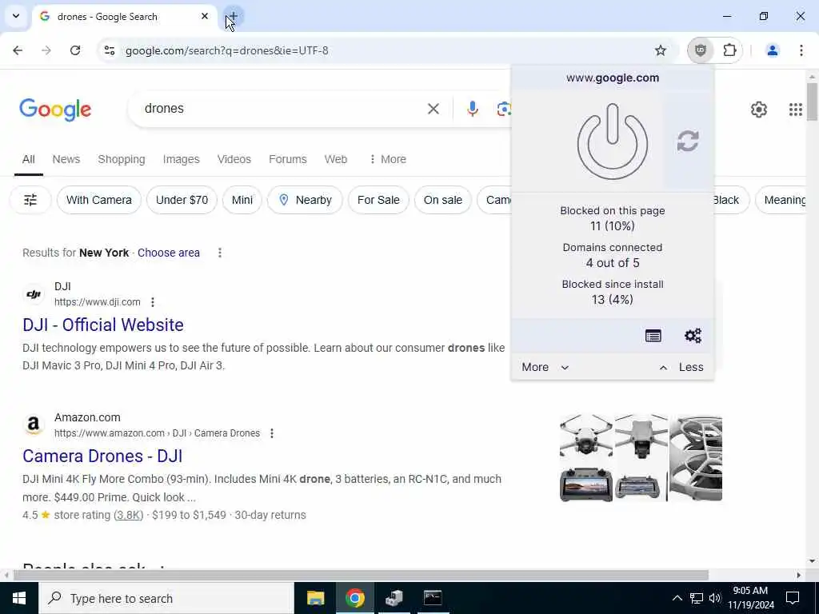
Task: Collapse the uBlock popup with Less
Action: tap(681, 367)
